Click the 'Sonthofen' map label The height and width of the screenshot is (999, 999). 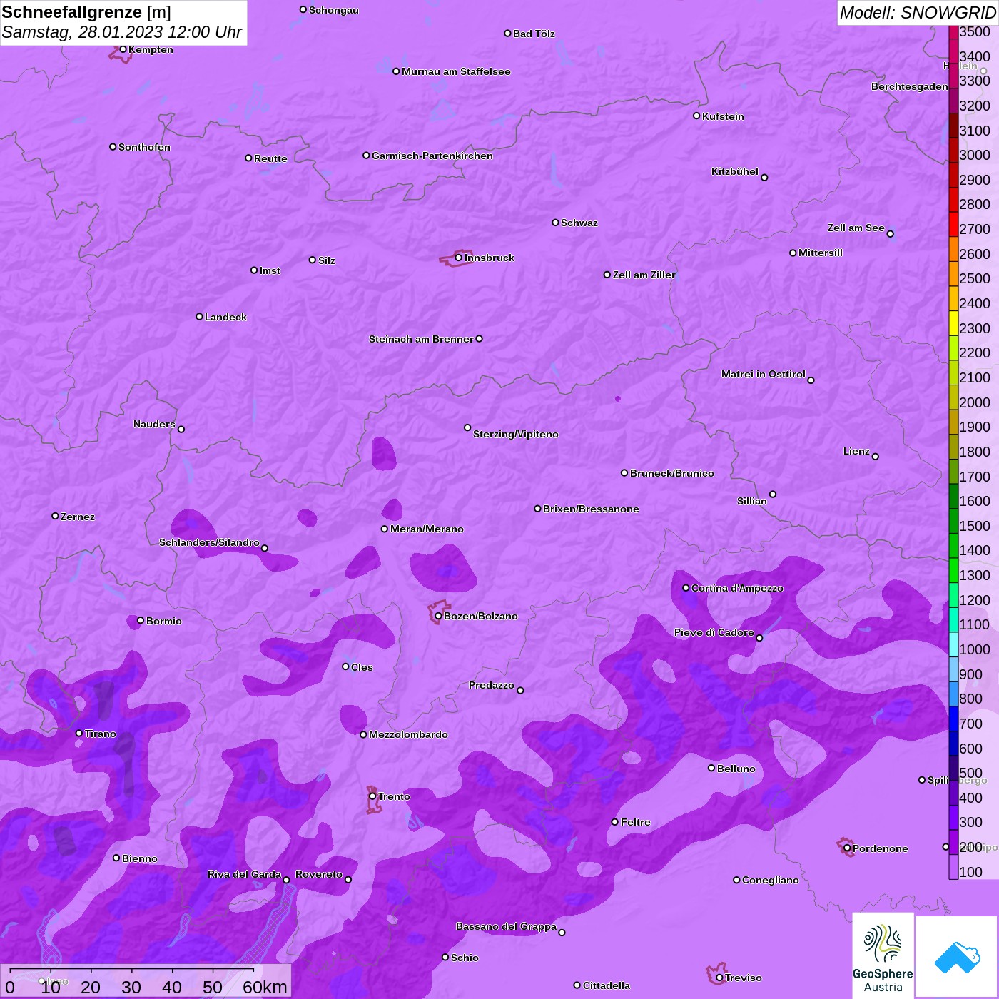[x=144, y=147]
